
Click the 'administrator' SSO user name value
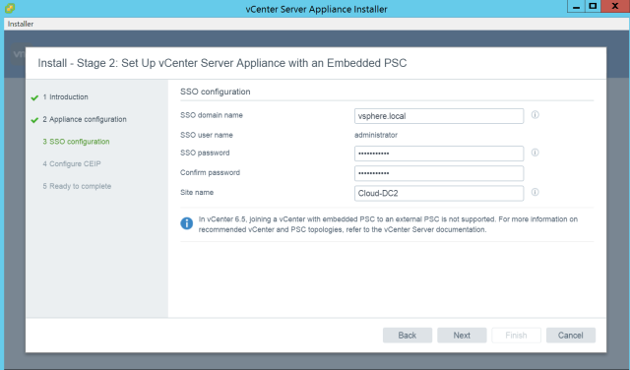click(376, 135)
